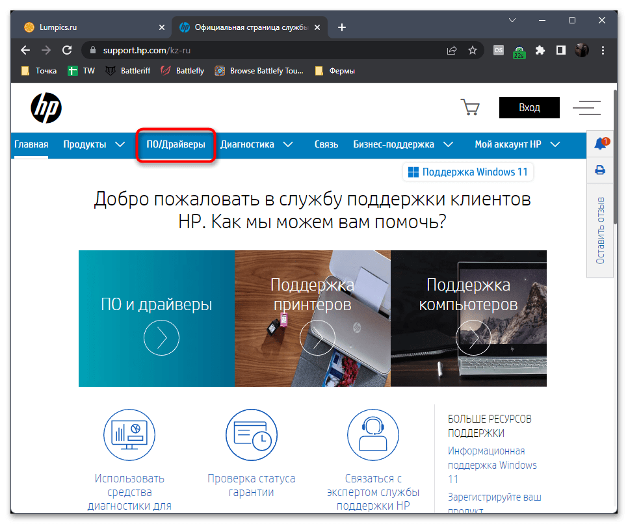Click the print icon in sidebar
The image size is (628, 524).
pyautogui.click(x=600, y=170)
